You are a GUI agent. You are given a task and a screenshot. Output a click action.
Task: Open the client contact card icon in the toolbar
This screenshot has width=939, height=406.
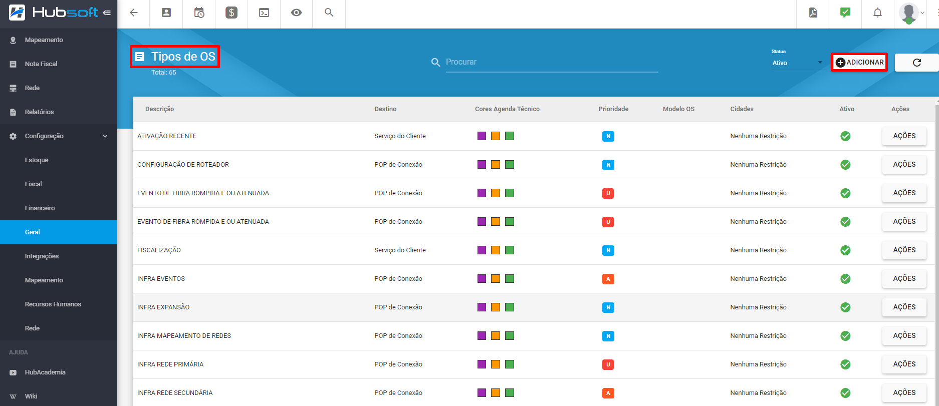166,13
